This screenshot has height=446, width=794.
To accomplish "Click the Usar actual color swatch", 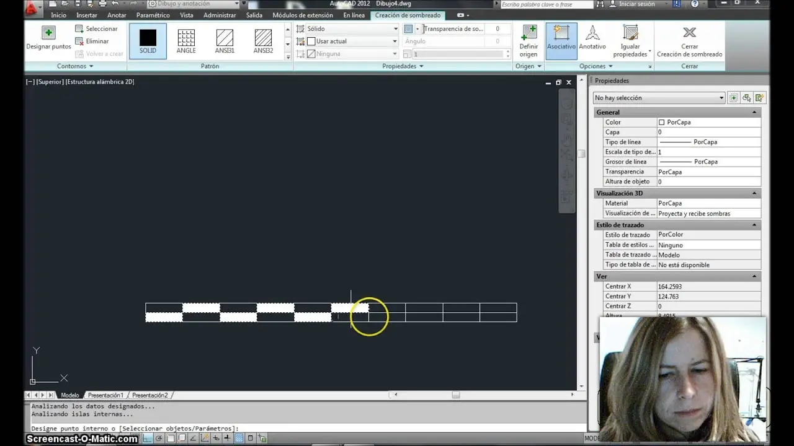I will [311, 41].
